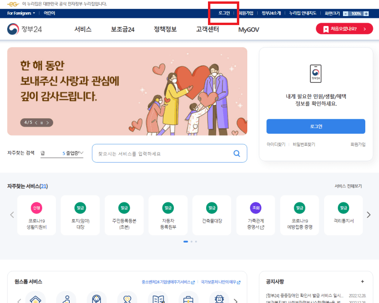
Task: Increase screen size with plus button
Action: pyautogui.click(x=366, y=14)
